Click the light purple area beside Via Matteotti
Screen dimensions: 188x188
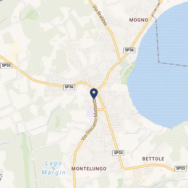click(x=90, y=112)
